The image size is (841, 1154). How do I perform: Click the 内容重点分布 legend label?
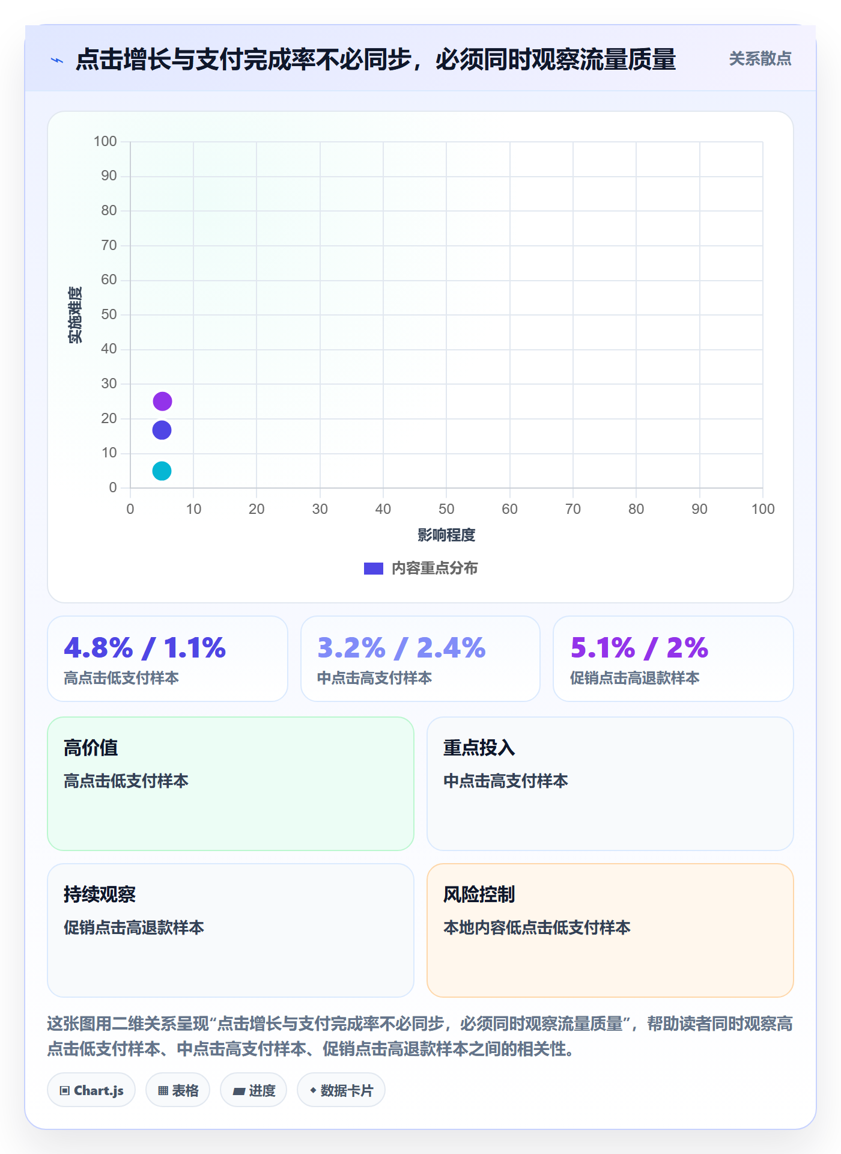(434, 569)
